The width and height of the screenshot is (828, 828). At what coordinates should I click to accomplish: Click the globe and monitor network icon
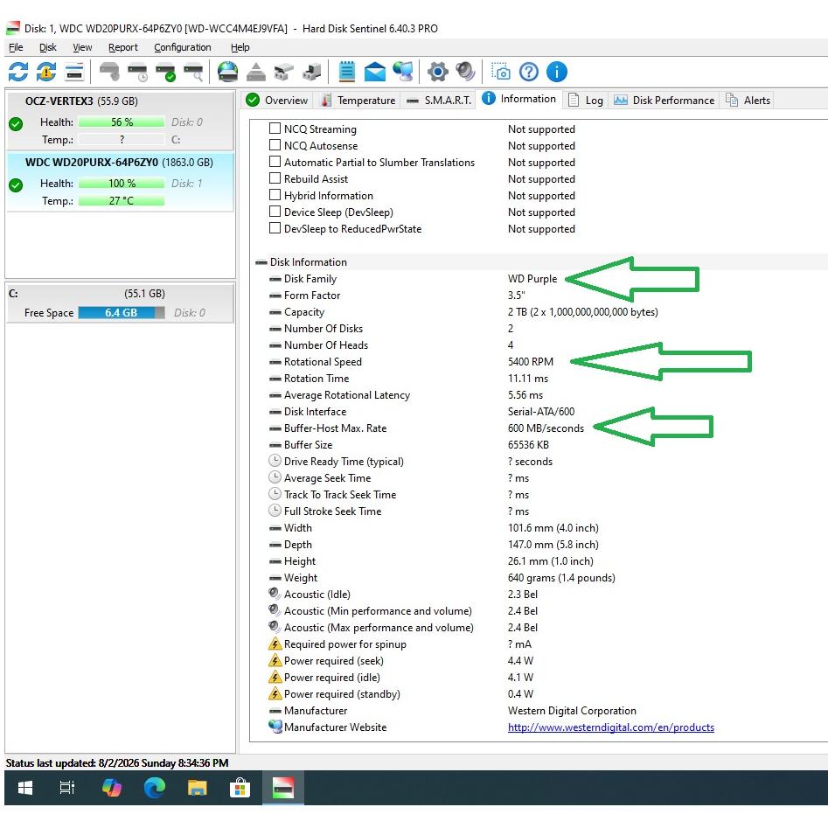(403, 72)
